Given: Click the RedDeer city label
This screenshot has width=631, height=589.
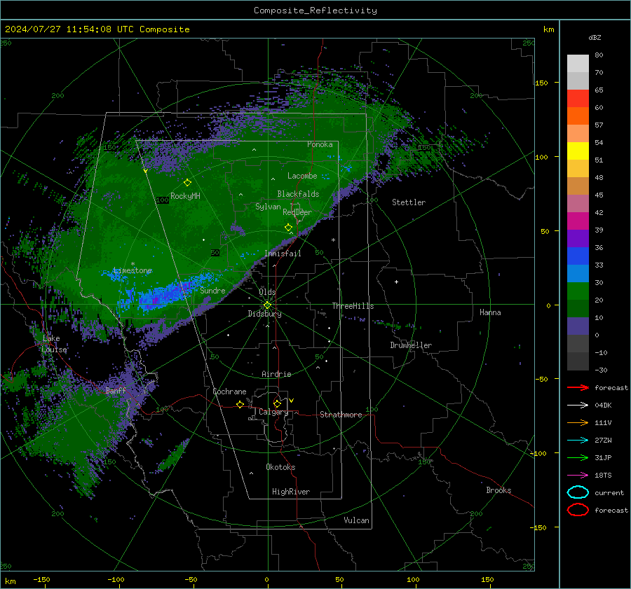Looking at the screenshot, I should 297,212.
